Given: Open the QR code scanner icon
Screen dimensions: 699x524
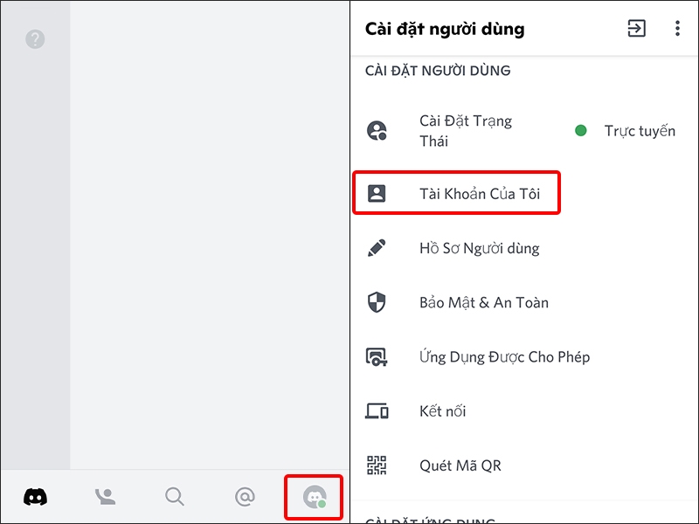Looking at the screenshot, I should [x=377, y=465].
